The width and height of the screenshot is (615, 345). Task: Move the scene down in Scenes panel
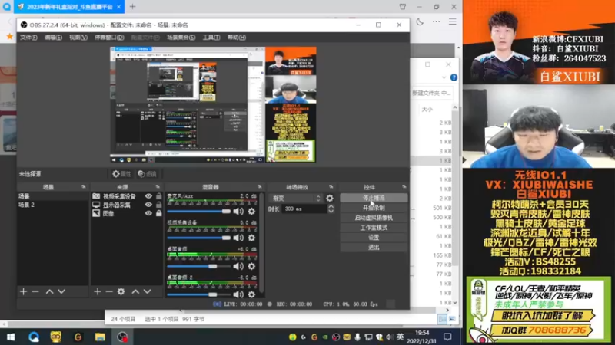coord(61,291)
